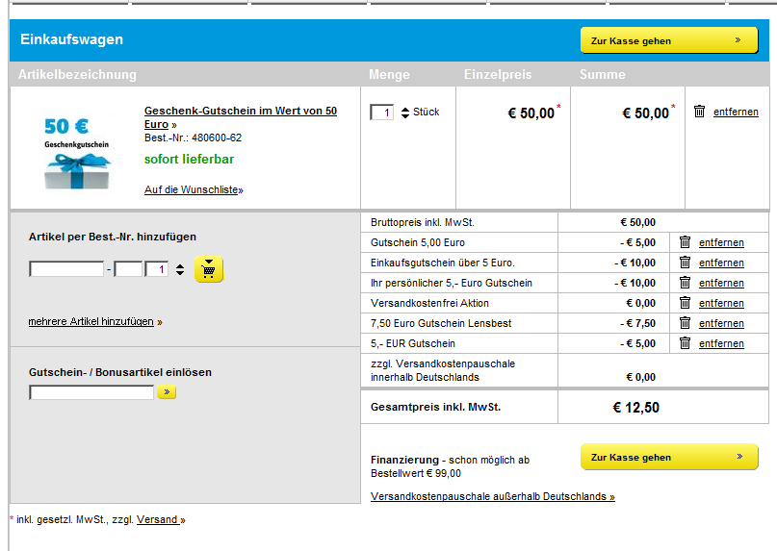Select the total price '€ 12,50'
Viewport: 777px width, 551px height.
tap(635, 408)
